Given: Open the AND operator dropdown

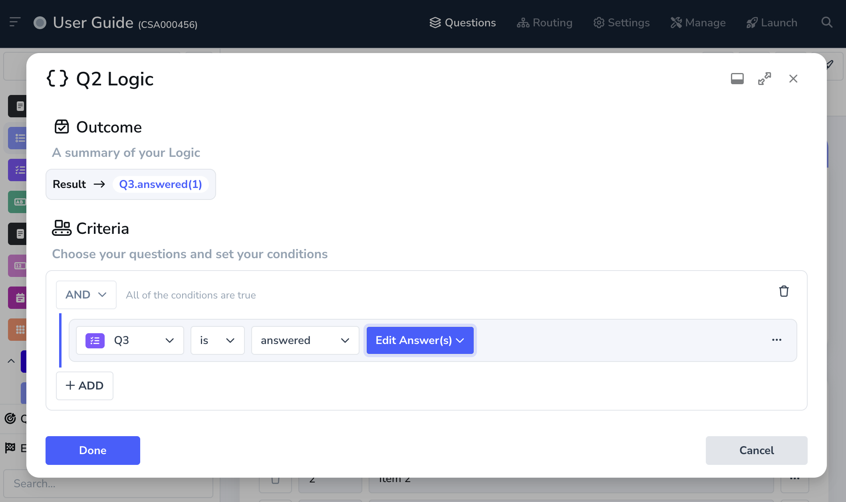Looking at the screenshot, I should pos(86,295).
